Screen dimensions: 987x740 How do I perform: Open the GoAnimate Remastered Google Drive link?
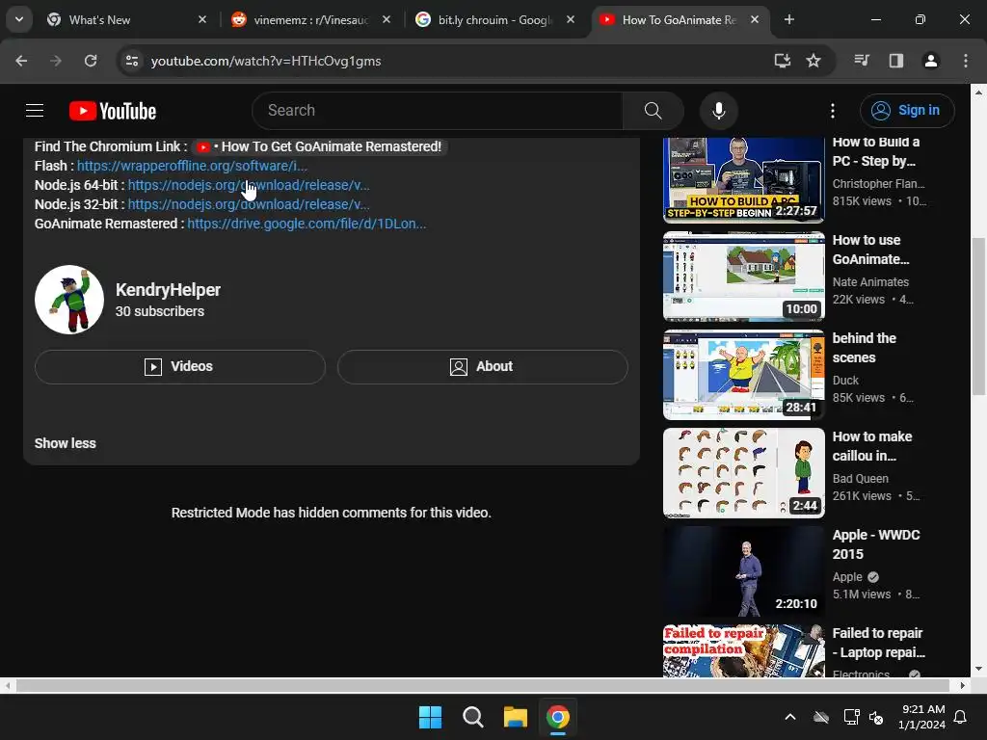click(307, 224)
